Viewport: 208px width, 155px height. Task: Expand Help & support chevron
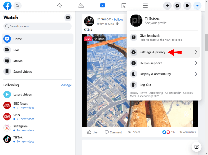[196, 63]
